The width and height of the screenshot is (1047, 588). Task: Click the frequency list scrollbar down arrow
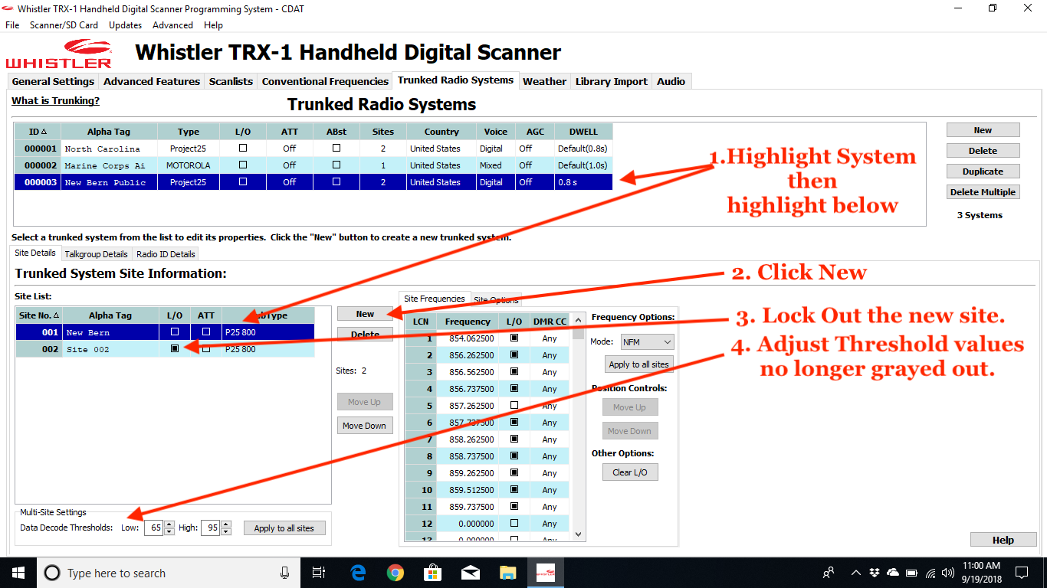coord(578,534)
